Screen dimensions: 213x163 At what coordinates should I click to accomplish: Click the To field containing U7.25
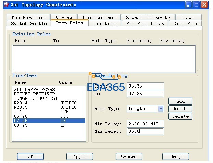145,94
